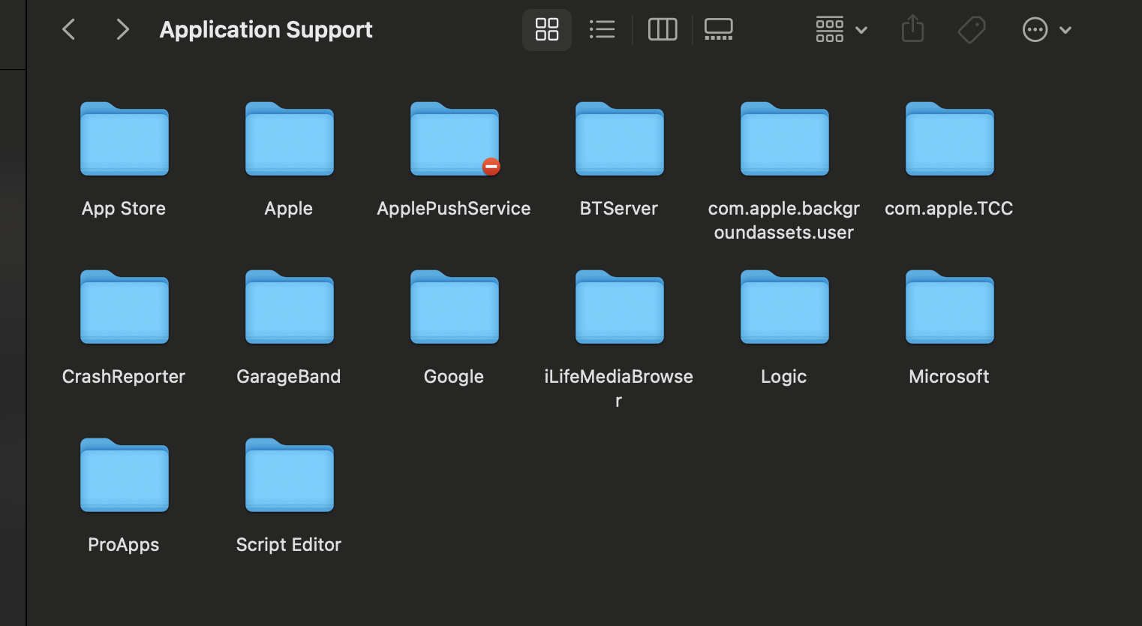Click the Edit Tags icon

click(x=972, y=30)
